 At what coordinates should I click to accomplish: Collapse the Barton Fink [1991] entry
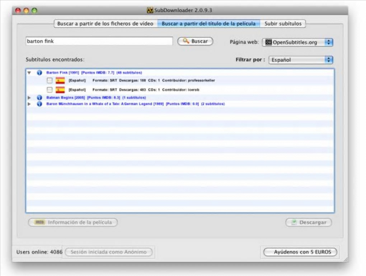click(29, 73)
